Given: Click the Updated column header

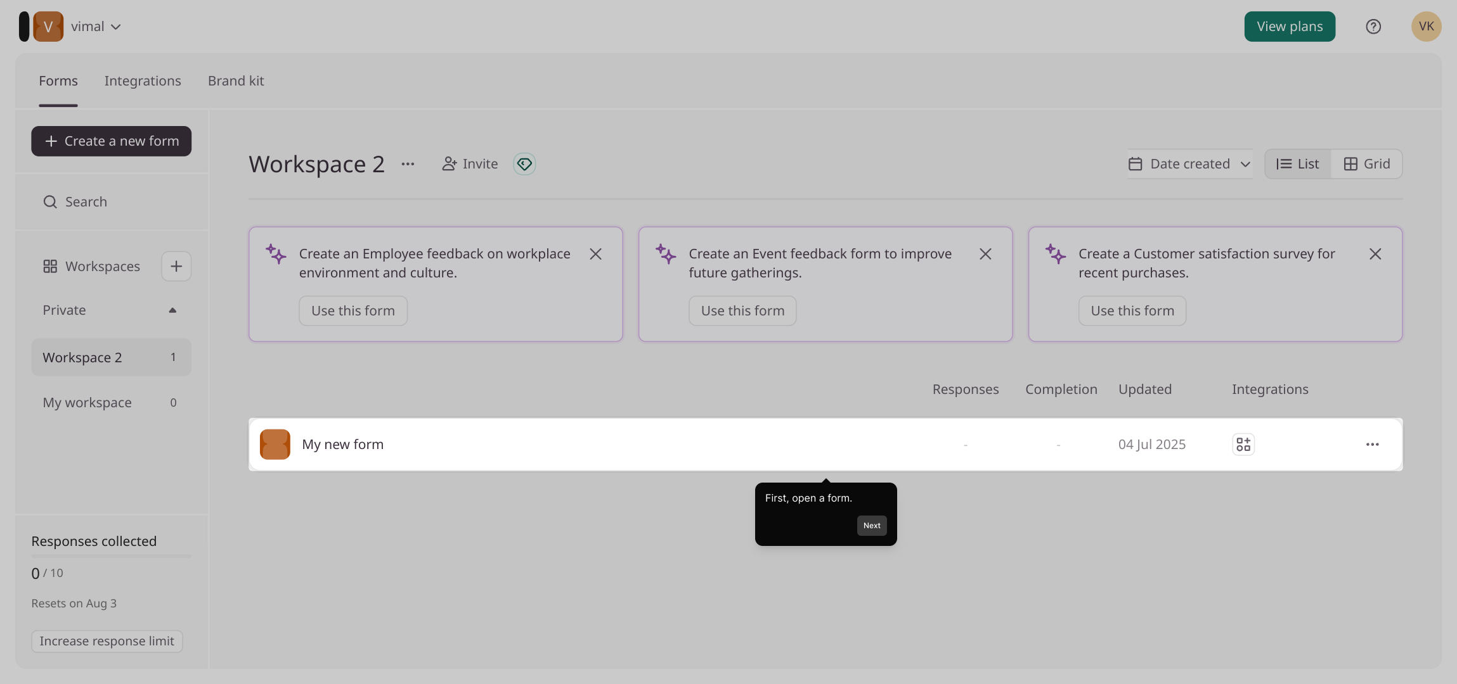Looking at the screenshot, I should pyautogui.click(x=1145, y=389).
